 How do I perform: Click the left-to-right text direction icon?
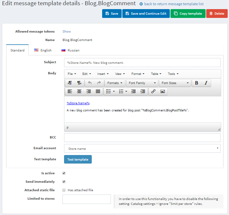70,83
